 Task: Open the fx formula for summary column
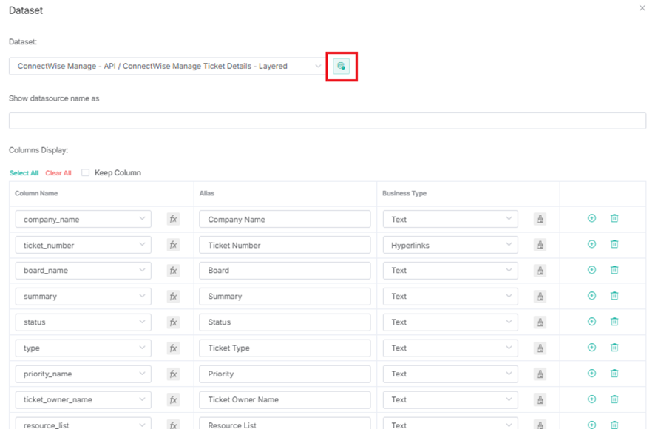click(x=173, y=297)
